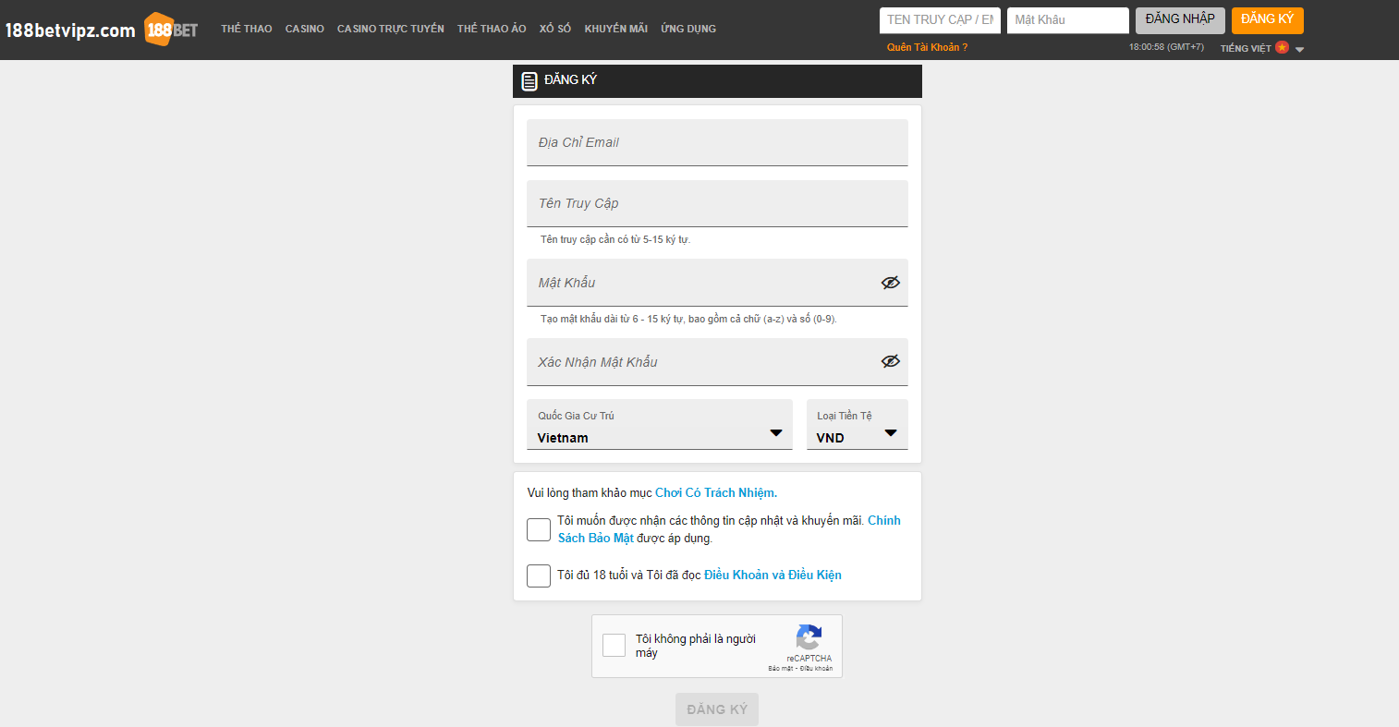Focus the Địa Chỉ Email input field
This screenshot has height=727, width=1399.
(x=717, y=142)
